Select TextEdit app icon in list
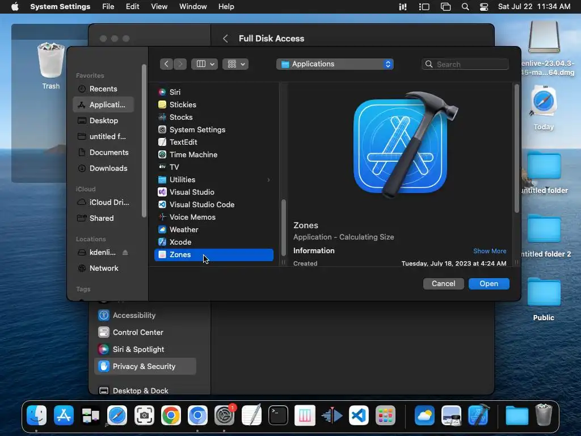This screenshot has width=581, height=436. tap(162, 142)
